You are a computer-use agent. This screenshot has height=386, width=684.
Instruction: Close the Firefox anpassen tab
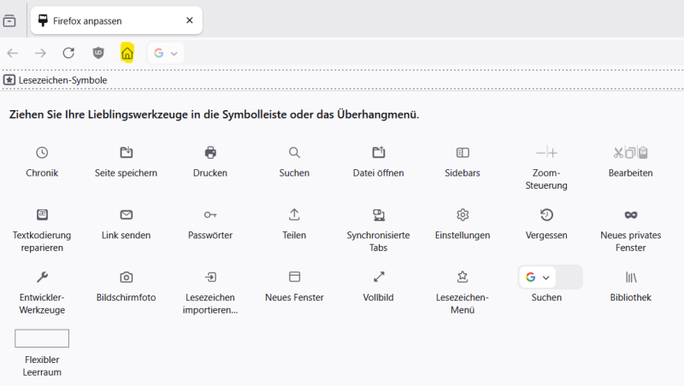(x=189, y=20)
